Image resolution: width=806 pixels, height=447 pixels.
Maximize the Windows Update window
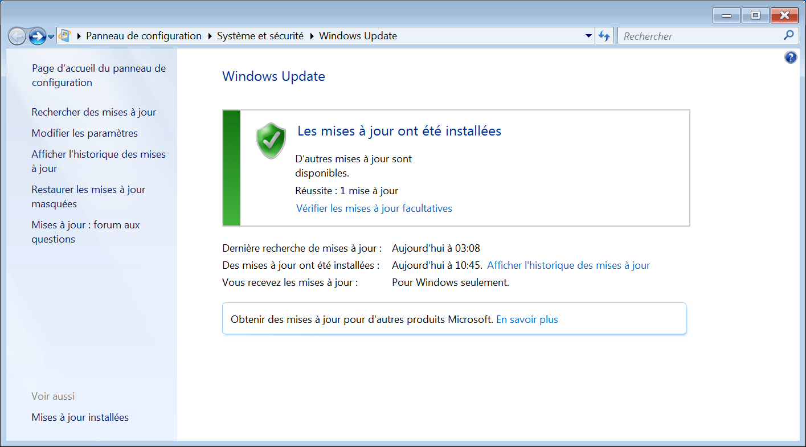pyautogui.click(x=755, y=15)
